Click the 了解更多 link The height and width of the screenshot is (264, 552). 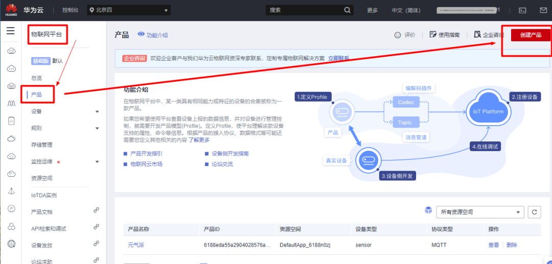(199, 140)
